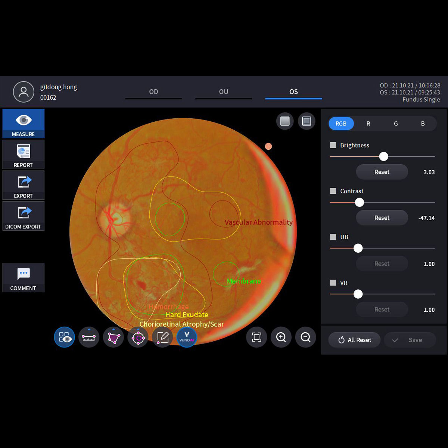Zoom out of the fundus image
The width and height of the screenshot is (448, 448).
pos(305,337)
